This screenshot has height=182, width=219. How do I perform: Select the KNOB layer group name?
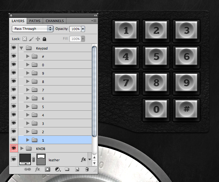point(41,149)
